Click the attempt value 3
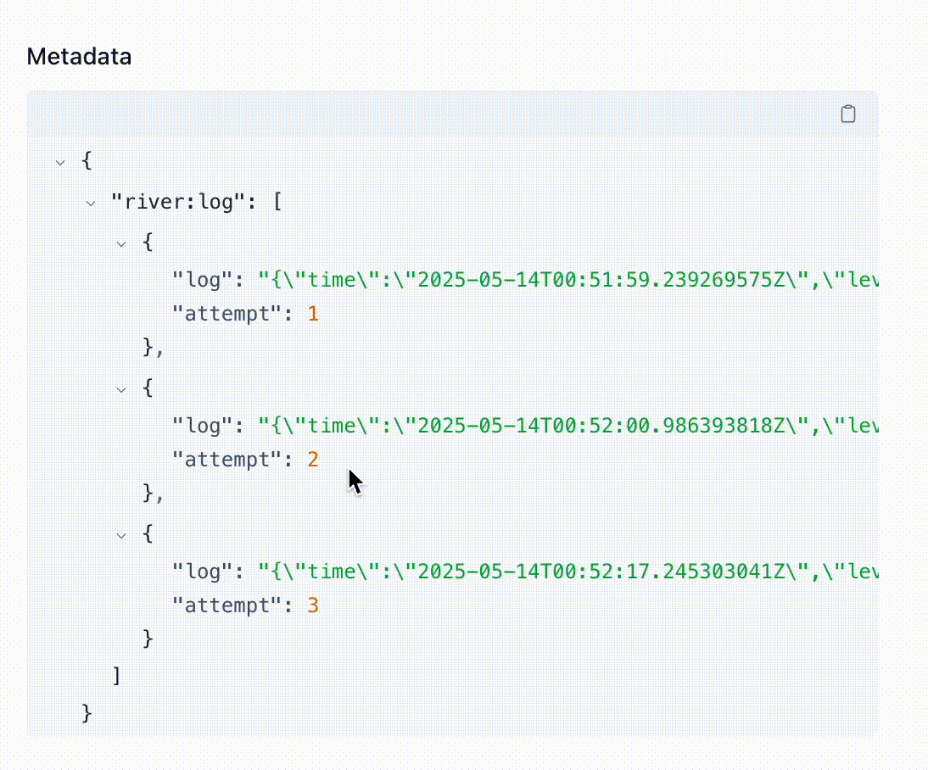The width and height of the screenshot is (928, 770). (x=313, y=605)
